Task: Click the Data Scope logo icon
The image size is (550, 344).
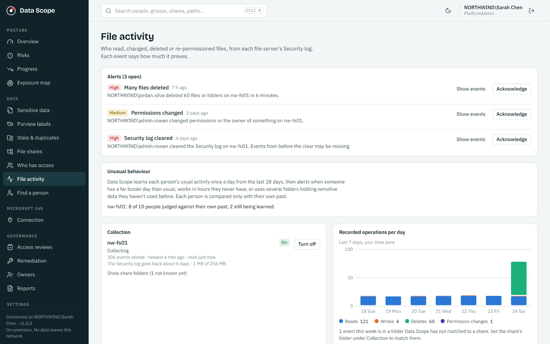Action: [x=11, y=10]
